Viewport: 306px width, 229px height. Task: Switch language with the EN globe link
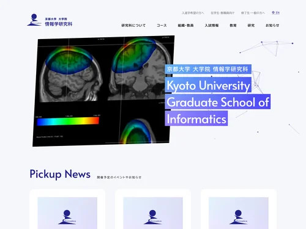coord(275,13)
